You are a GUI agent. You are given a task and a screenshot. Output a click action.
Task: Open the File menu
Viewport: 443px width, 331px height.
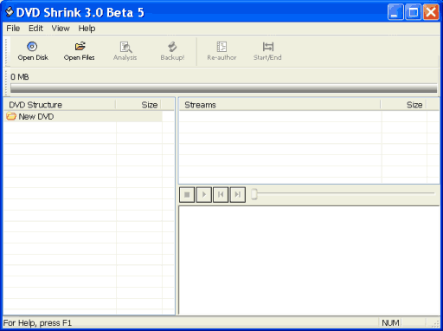coord(13,29)
